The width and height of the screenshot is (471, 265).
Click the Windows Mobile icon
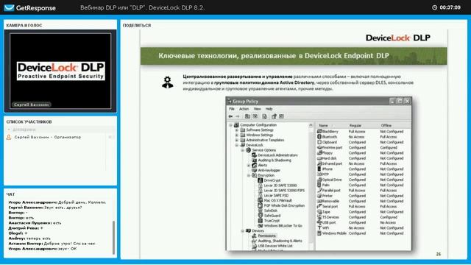pyautogui.click(x=319, y=233)
